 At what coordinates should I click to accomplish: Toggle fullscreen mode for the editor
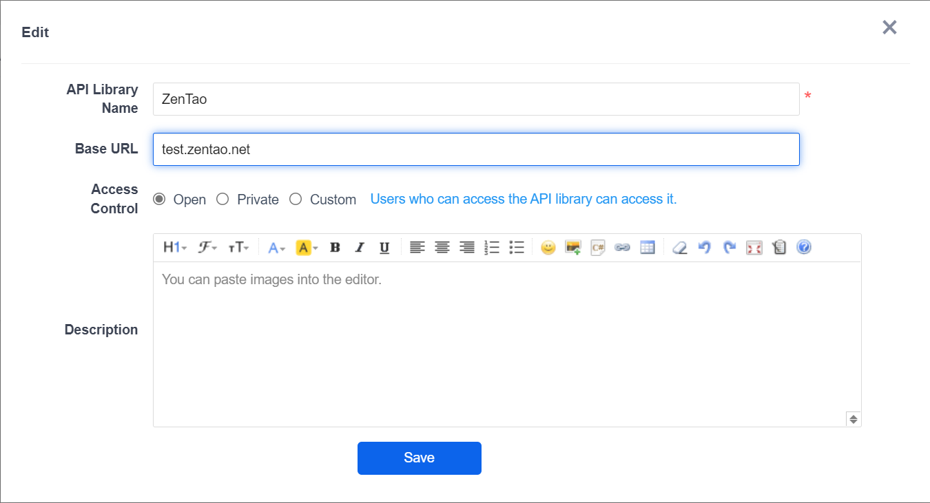[754, 248]
